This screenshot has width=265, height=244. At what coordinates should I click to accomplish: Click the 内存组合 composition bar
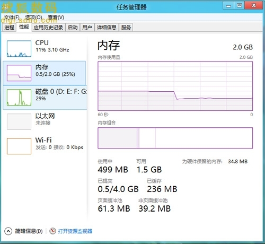(175, 138)
